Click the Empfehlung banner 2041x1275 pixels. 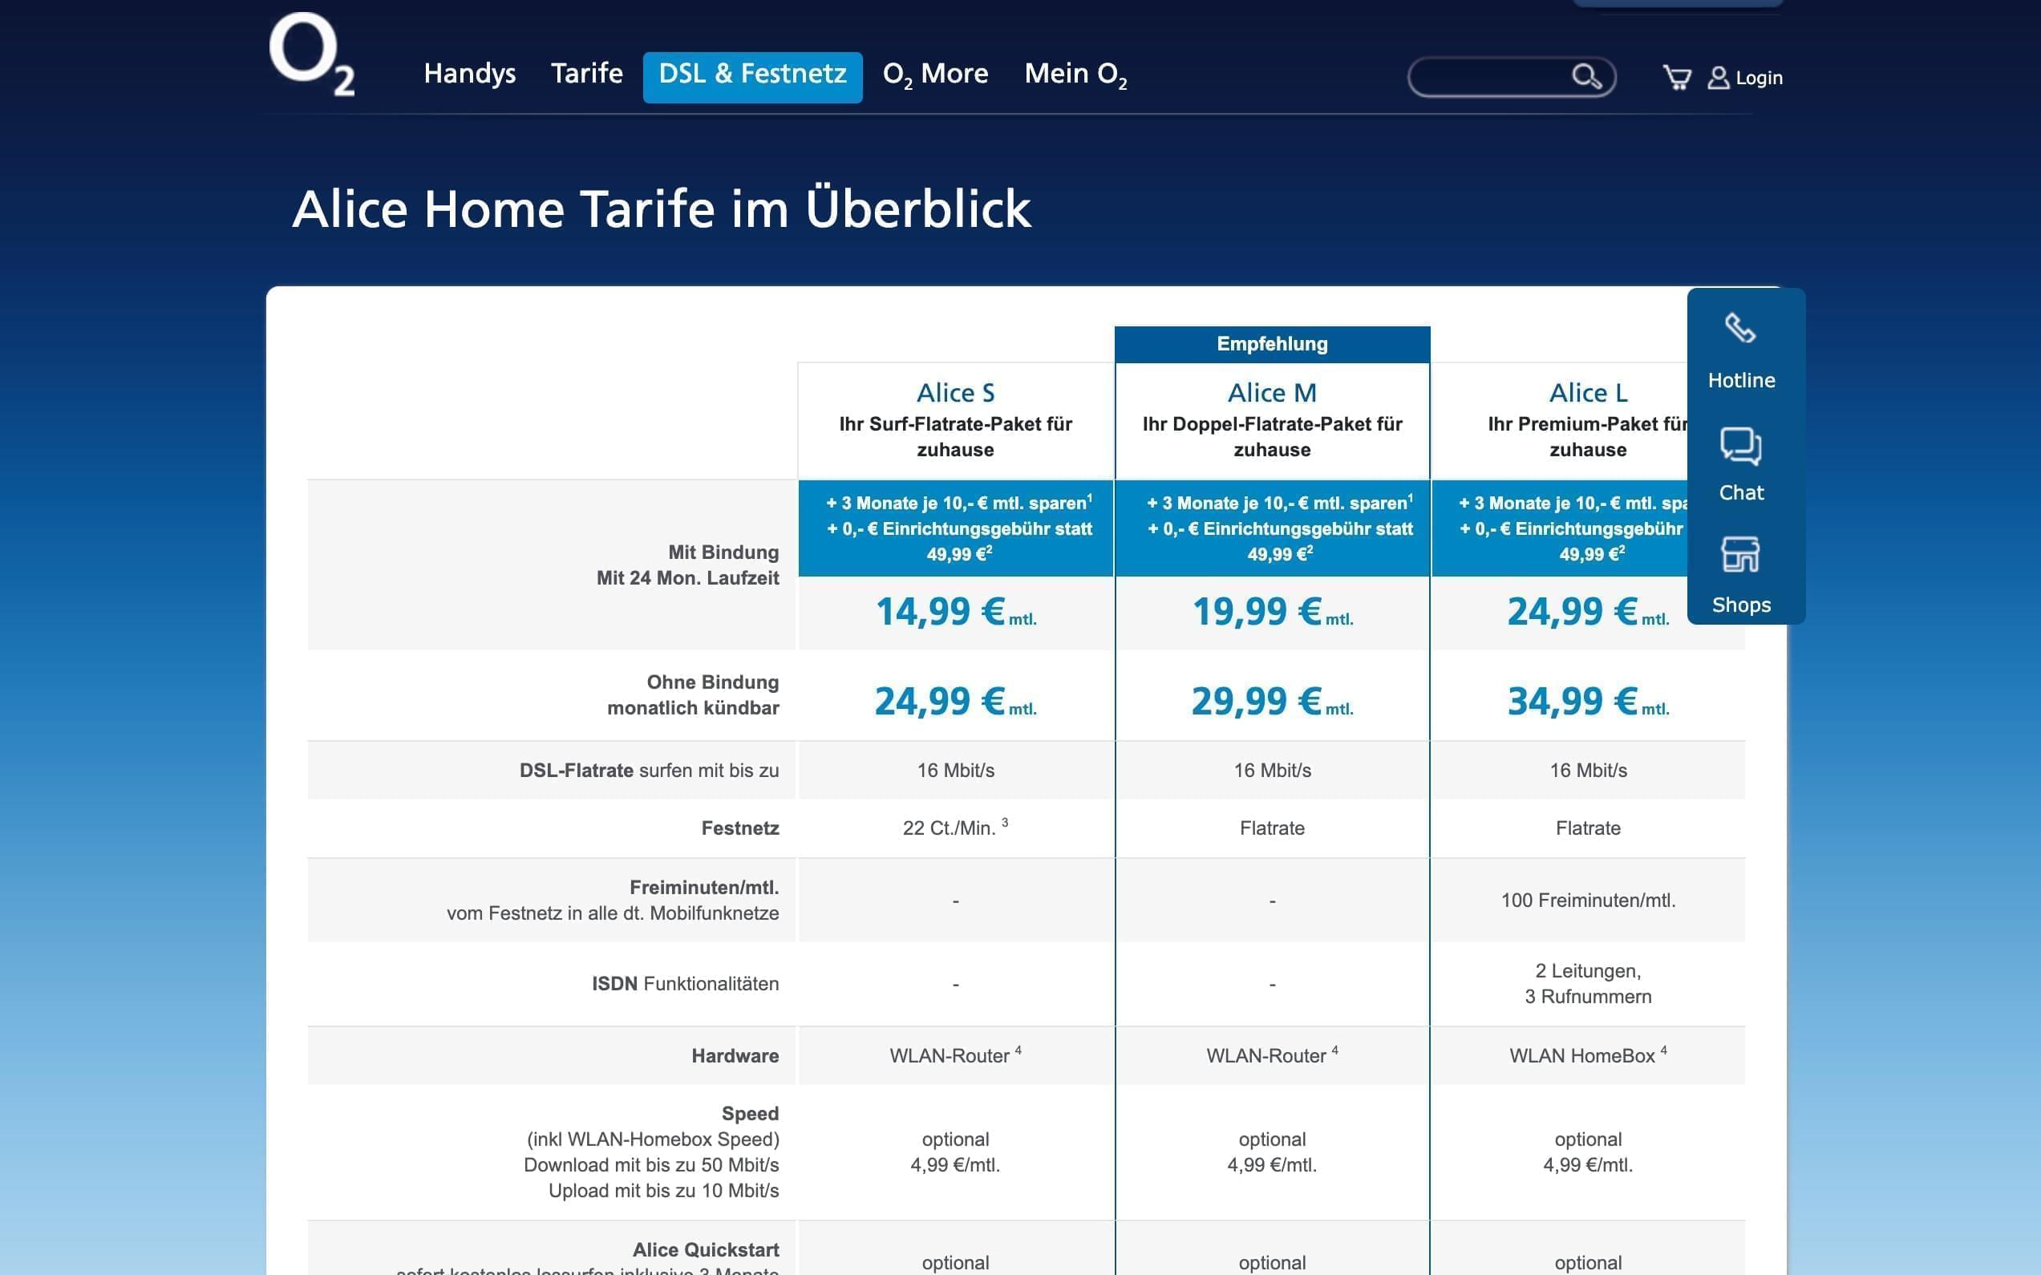point(1272,344)
